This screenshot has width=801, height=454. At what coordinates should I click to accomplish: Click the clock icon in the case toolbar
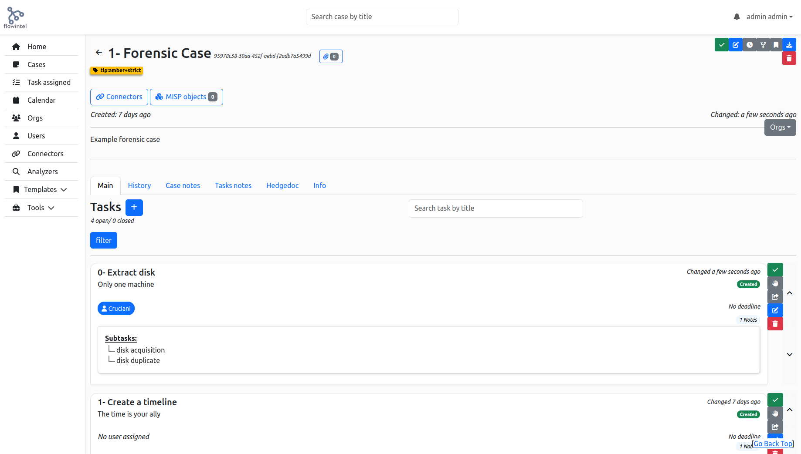point(750,45)
